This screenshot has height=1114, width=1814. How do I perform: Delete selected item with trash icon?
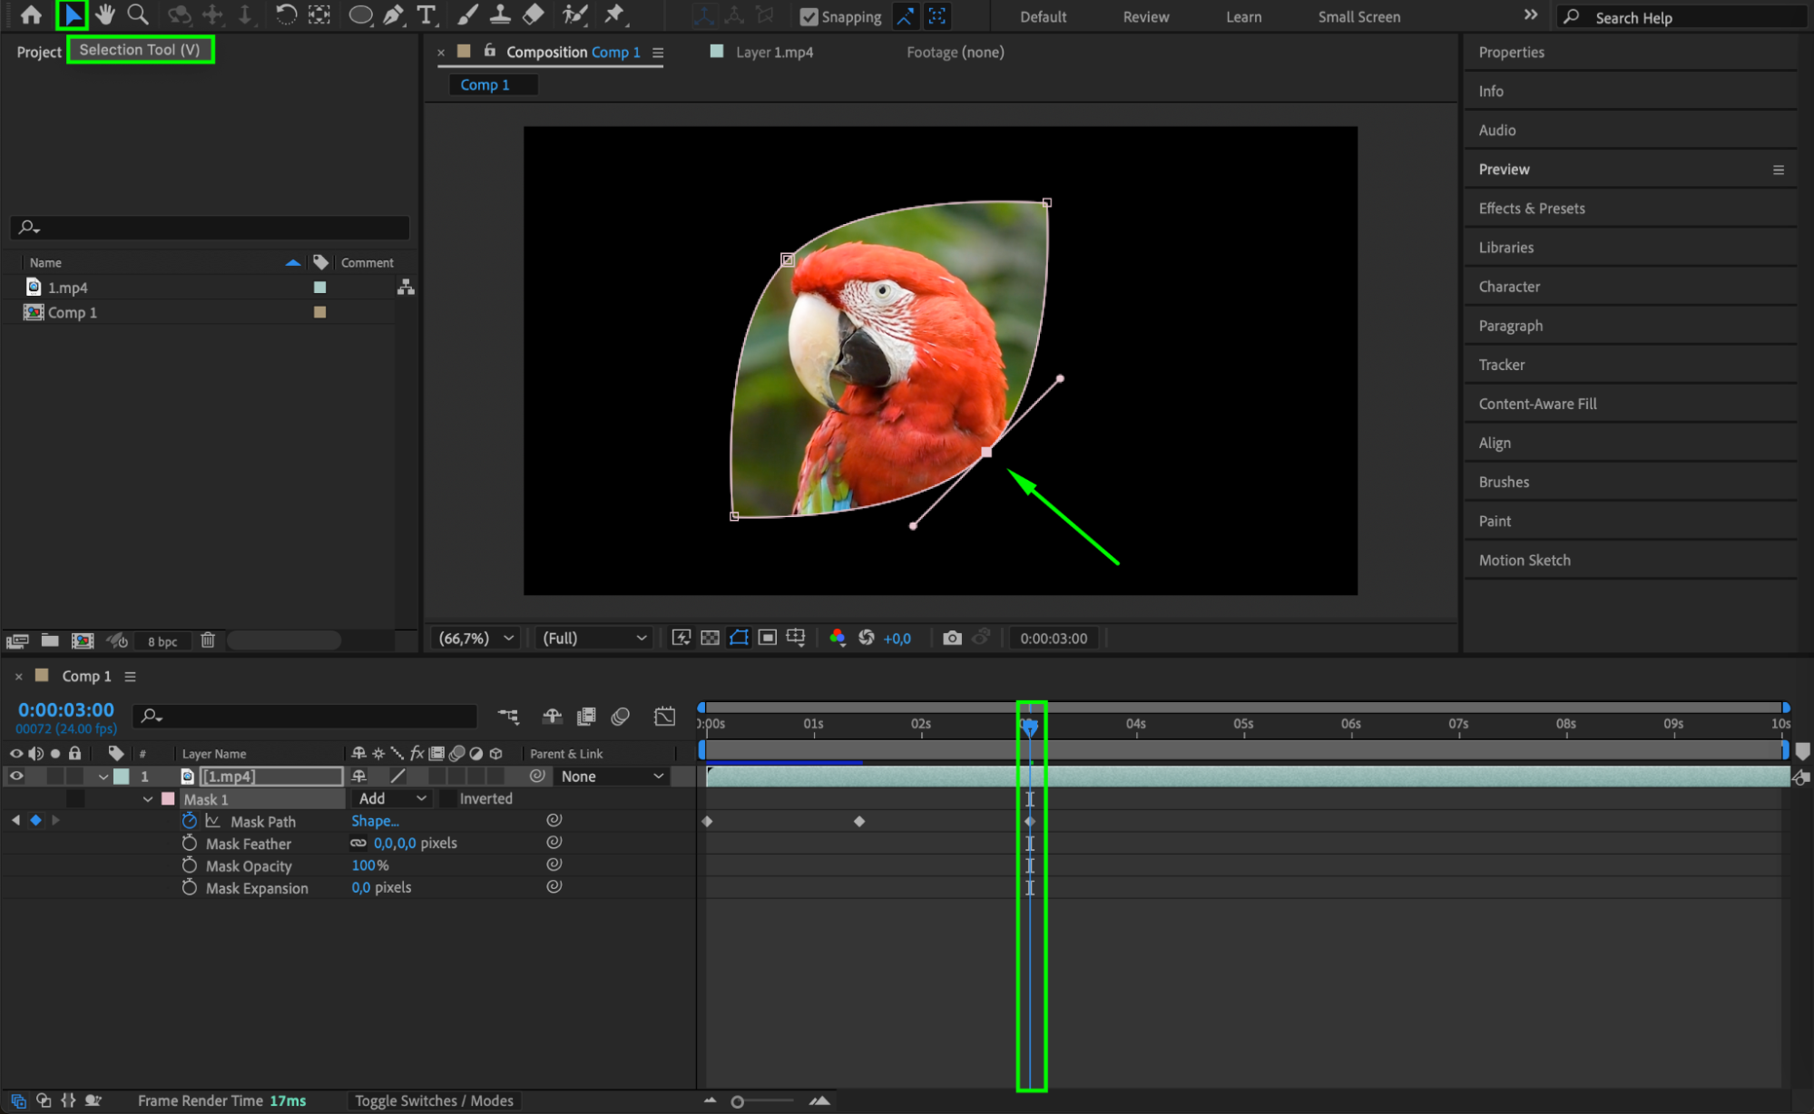click(x=208, y=640)
